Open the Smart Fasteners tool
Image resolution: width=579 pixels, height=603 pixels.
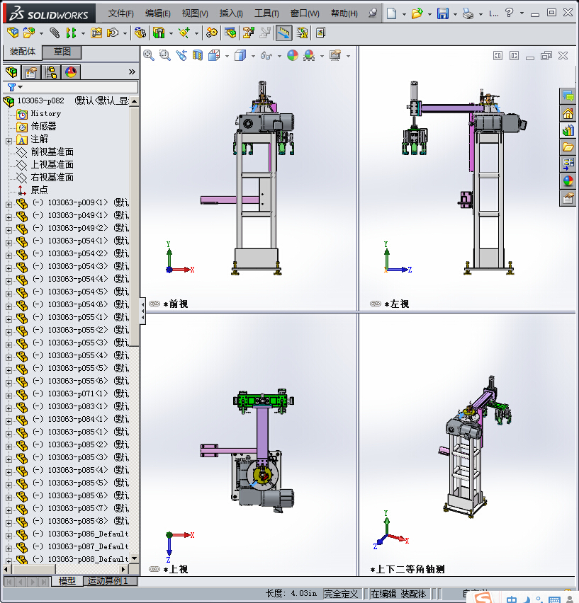point(96,33)
